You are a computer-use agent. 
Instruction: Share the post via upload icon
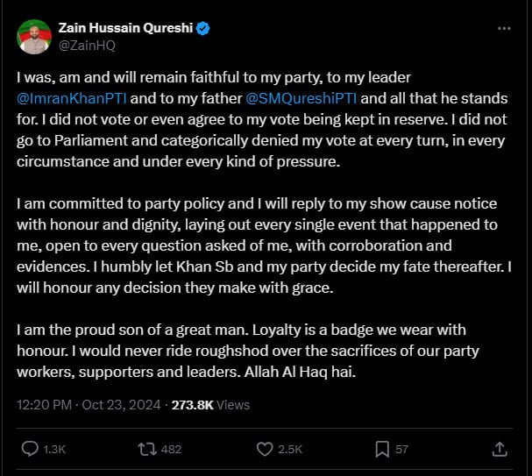coord(500,449)
